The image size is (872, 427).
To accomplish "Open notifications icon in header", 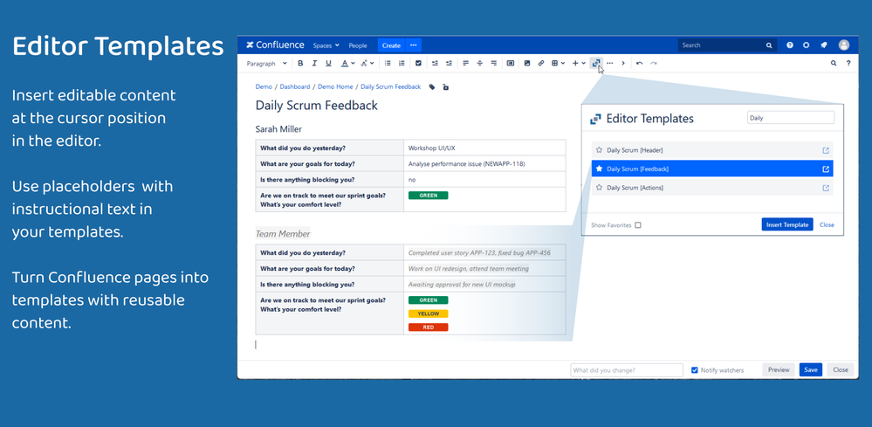I will pos(824,45).
